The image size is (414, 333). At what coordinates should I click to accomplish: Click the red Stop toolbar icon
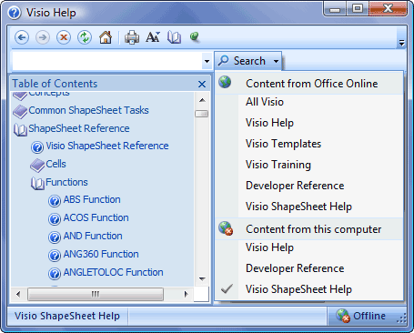(x=64, y=37)
